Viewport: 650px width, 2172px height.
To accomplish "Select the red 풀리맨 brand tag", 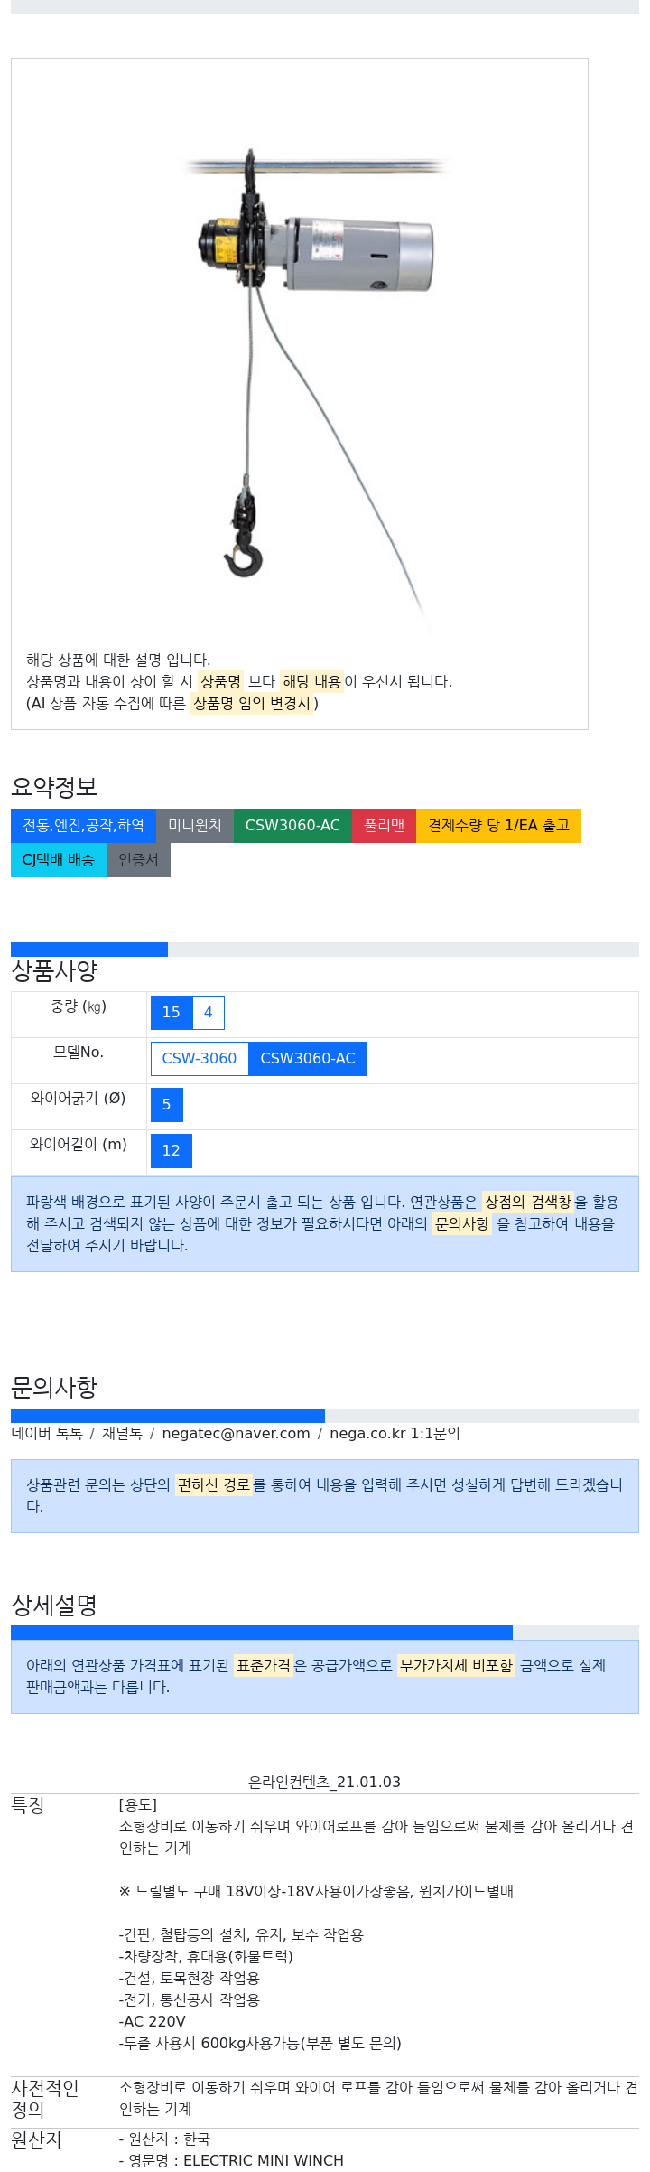I will [x=384, y=826].
